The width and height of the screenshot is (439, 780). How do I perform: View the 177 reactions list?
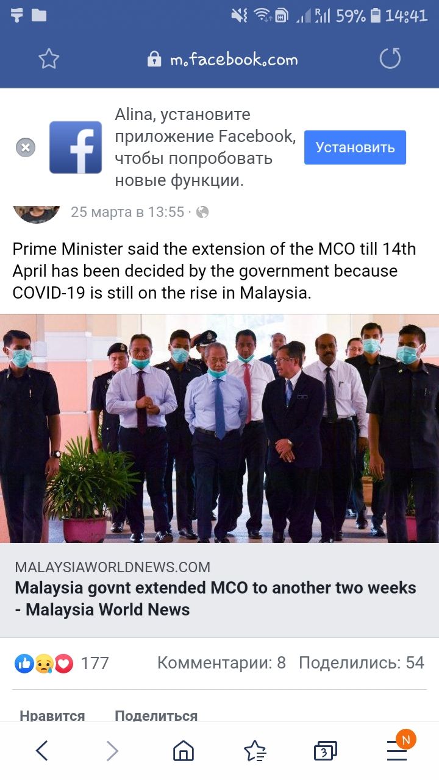coord(61,663)
